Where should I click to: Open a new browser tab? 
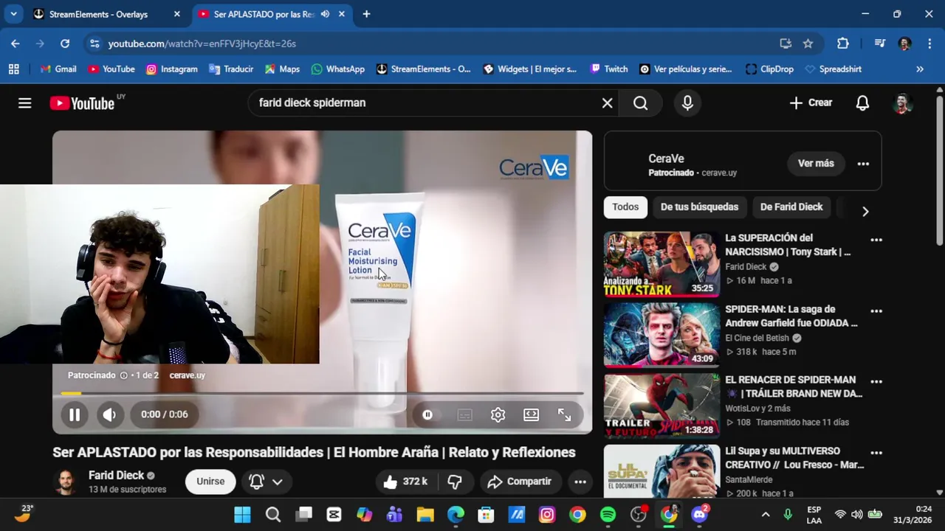(x=366, y=14)
